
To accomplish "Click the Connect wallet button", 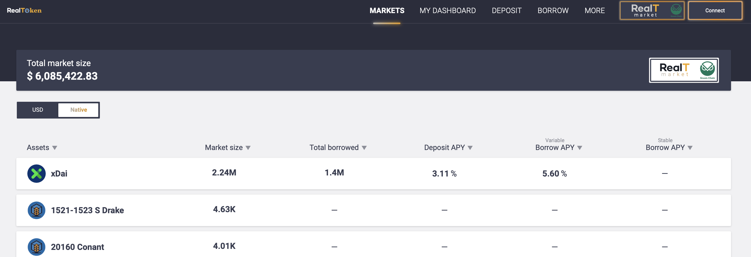I will pos(715,10).
